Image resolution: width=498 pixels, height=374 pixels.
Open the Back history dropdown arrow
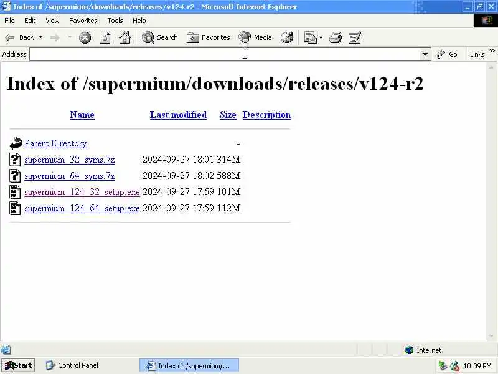click(40, 37)
